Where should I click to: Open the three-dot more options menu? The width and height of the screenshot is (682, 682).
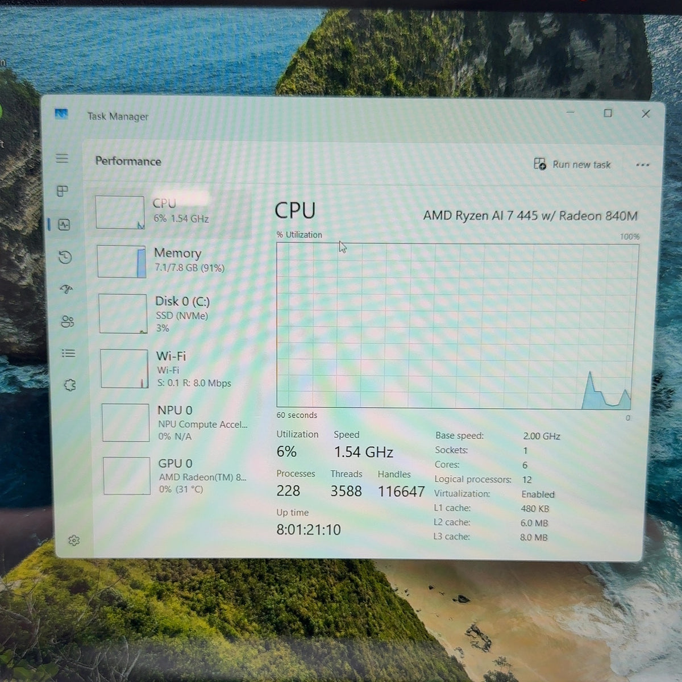[x=643, y=165]
